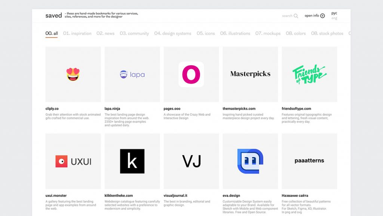Open the 04. design systems category
The image size is (383, 216).
click(x=172, y=33)
